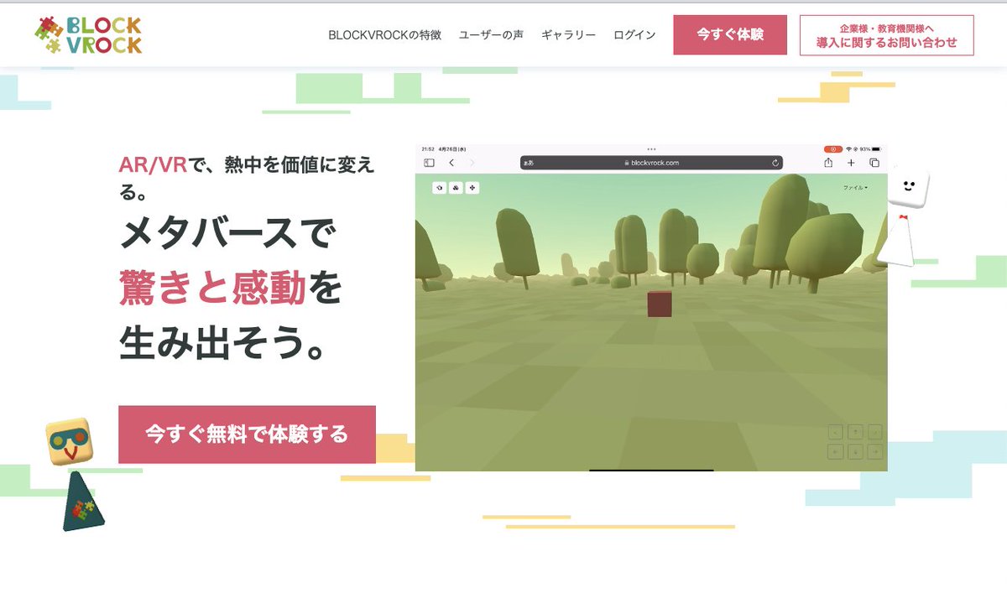Screen dimensions: 1007x593
Task: Click the BLOCKVROCK logo
Action: [x=88, y=35]
